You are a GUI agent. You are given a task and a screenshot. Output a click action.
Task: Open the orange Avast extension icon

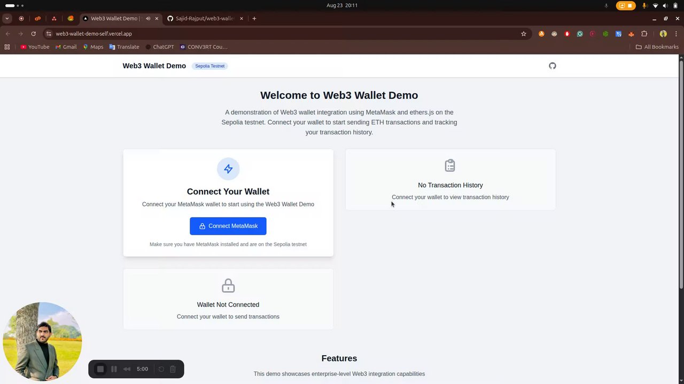coord(541,34)
